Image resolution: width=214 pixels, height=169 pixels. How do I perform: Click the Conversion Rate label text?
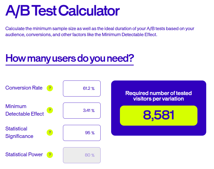(24, 88)
